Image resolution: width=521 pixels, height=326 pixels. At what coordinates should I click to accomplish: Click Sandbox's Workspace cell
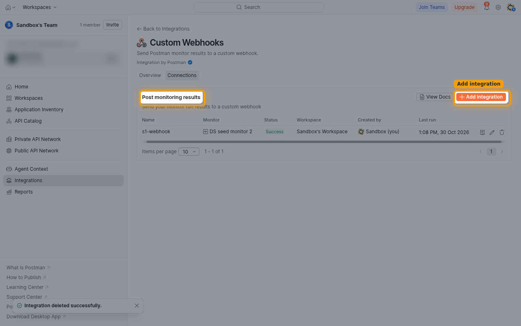pyautogui.click(x=322, y=132)
